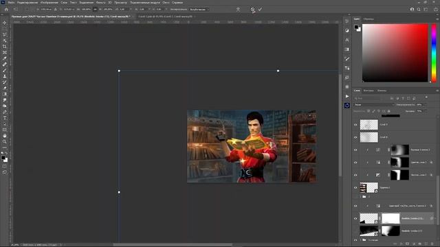Image resolution: width=440 pixels, height=247 pixels.
Task: Click the Create new group folder icon
Action: (x=420, y=244)
